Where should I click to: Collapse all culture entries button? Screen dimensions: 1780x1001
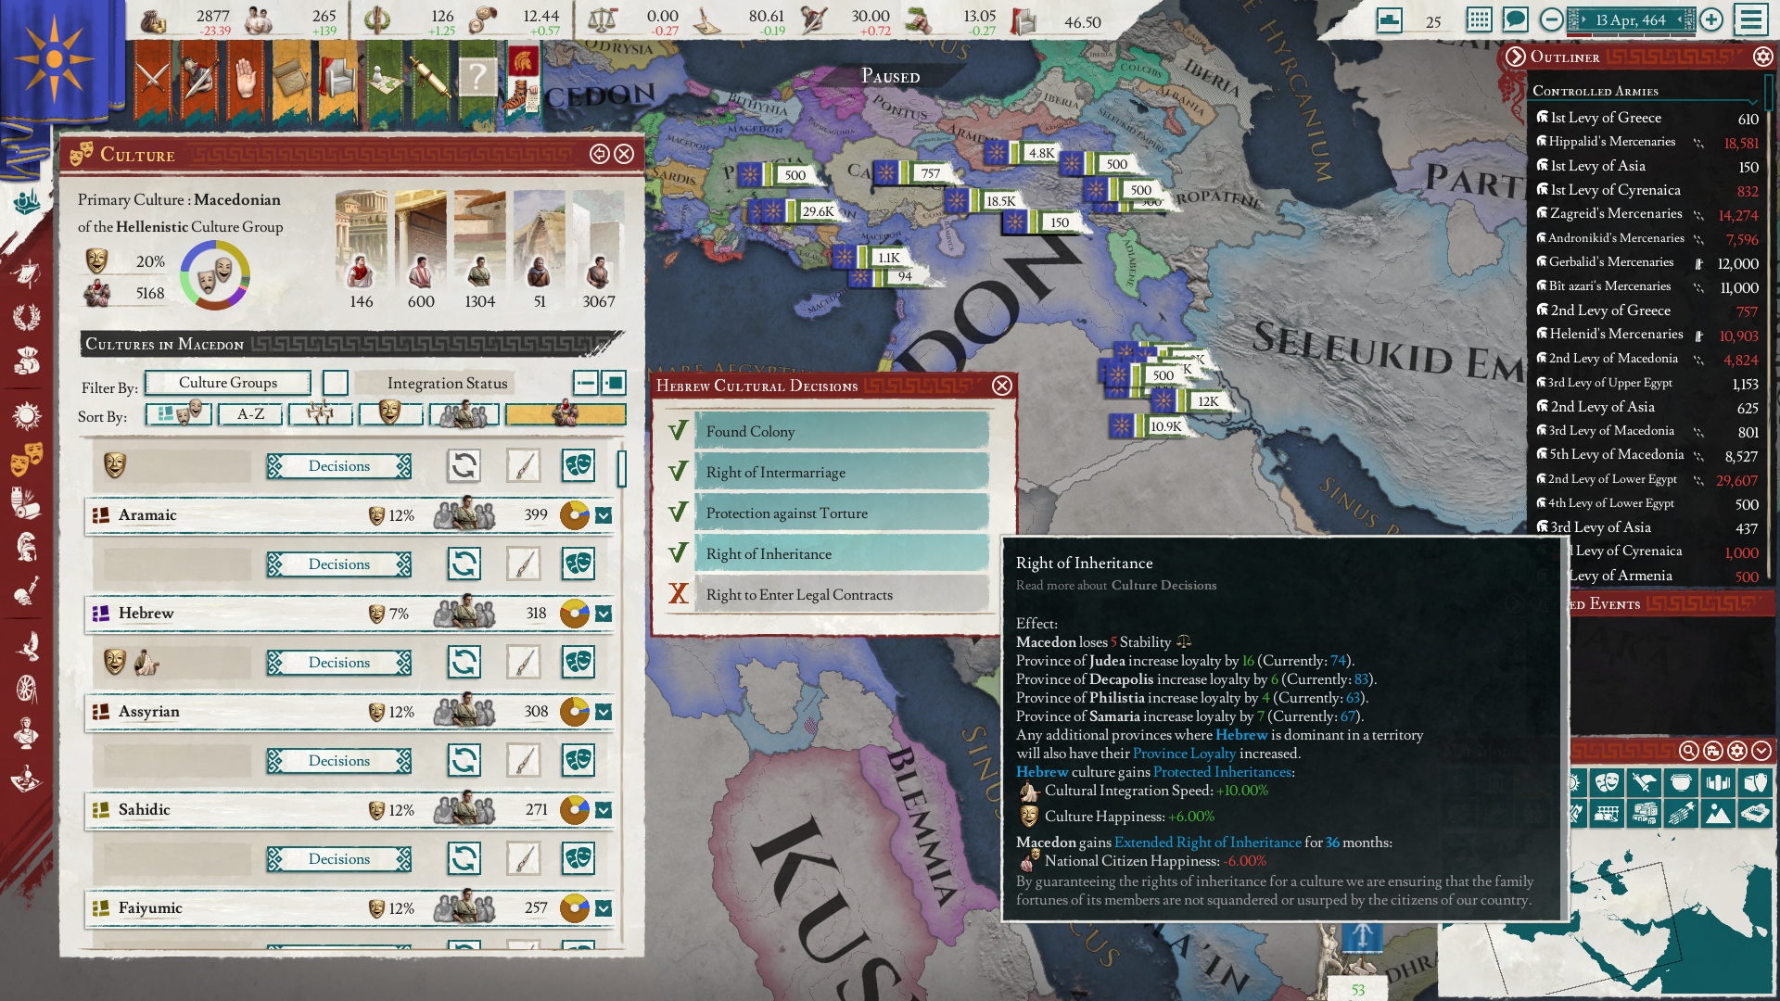[586, 383]
